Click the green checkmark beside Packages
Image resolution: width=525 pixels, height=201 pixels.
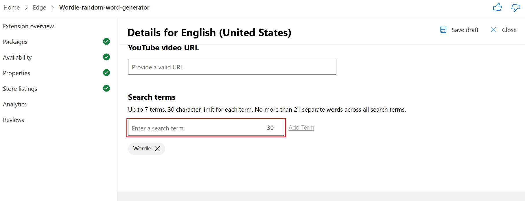[106, 41]
